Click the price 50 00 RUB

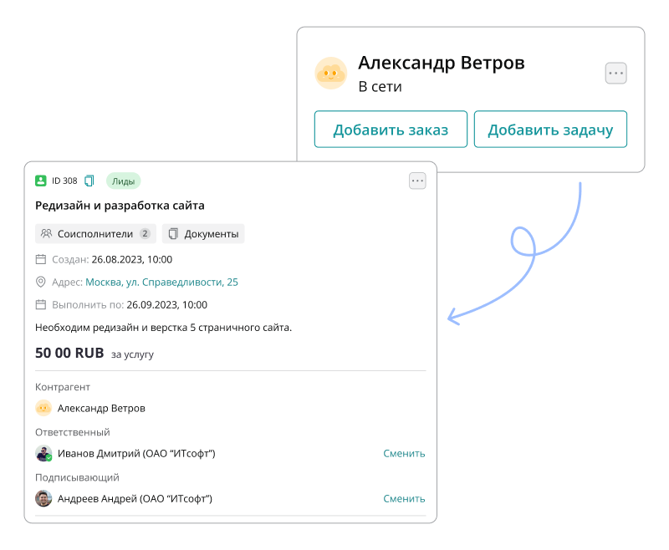69,353
